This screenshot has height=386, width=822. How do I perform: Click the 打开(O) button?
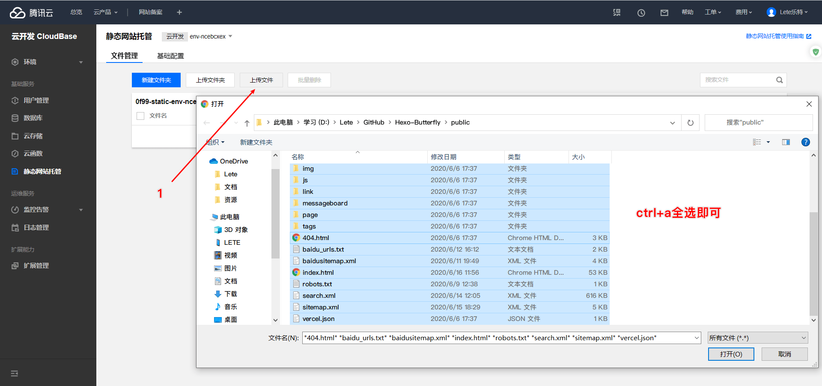[731, 354]
